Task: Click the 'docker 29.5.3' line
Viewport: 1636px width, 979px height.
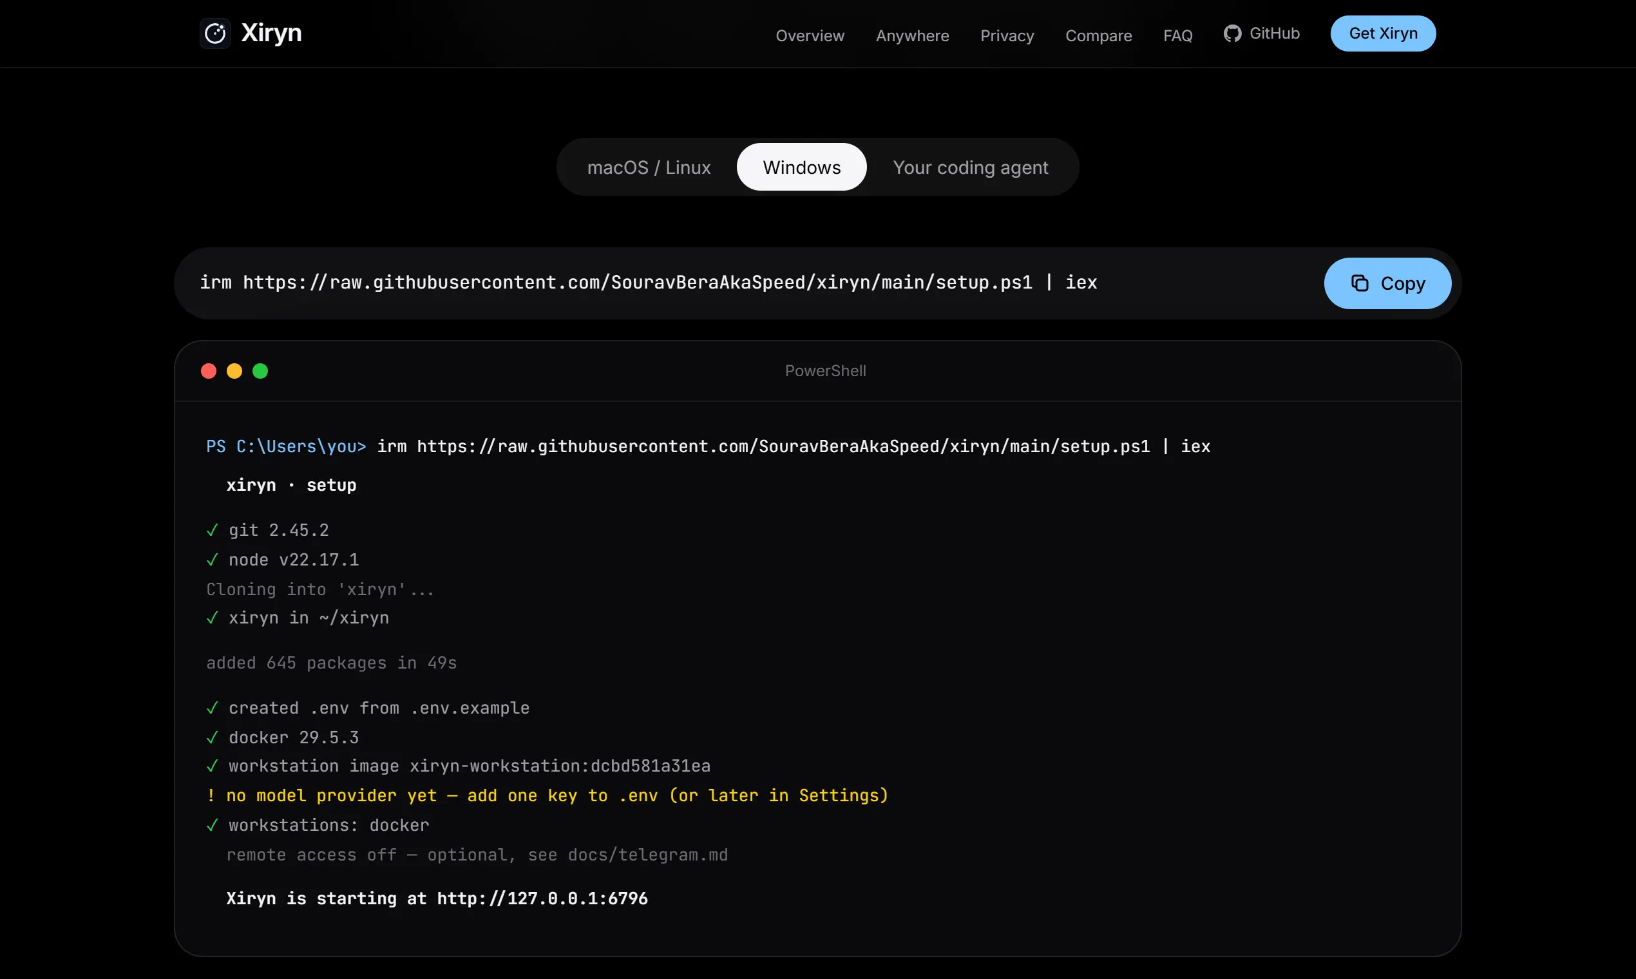Action: pyautogui.click(x=294, y=737)
